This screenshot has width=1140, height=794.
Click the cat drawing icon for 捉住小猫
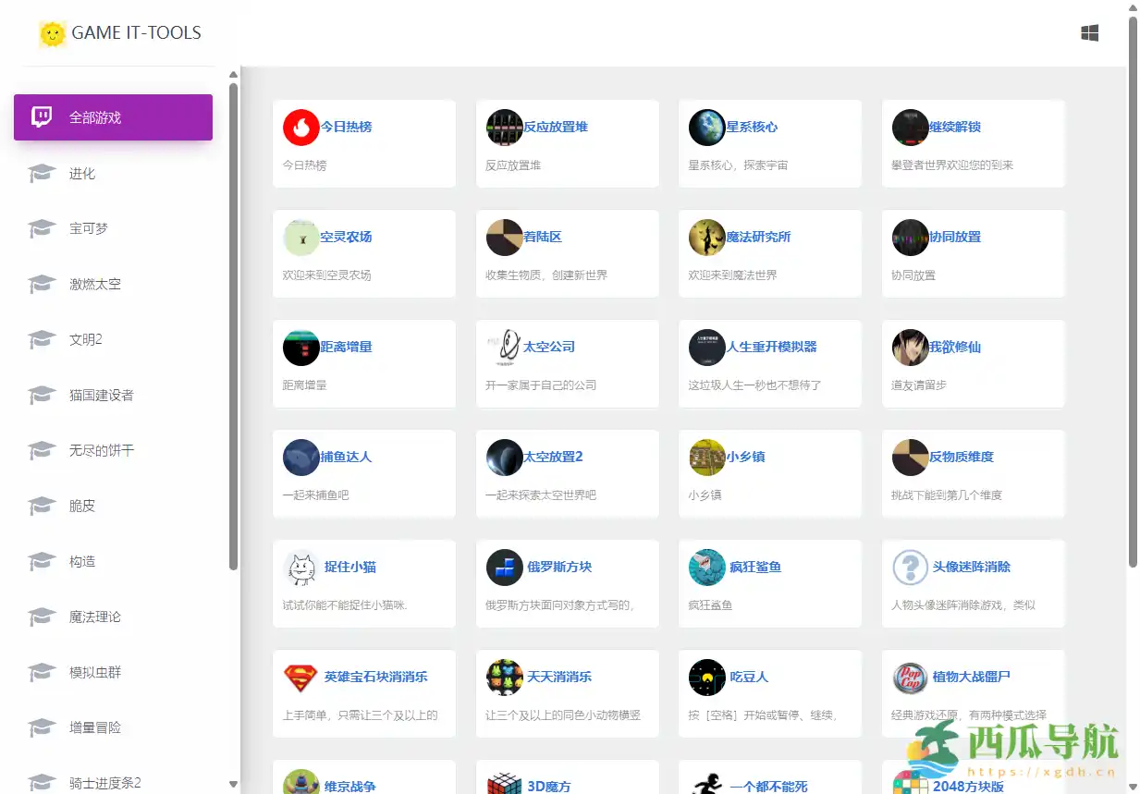(300, 568)
